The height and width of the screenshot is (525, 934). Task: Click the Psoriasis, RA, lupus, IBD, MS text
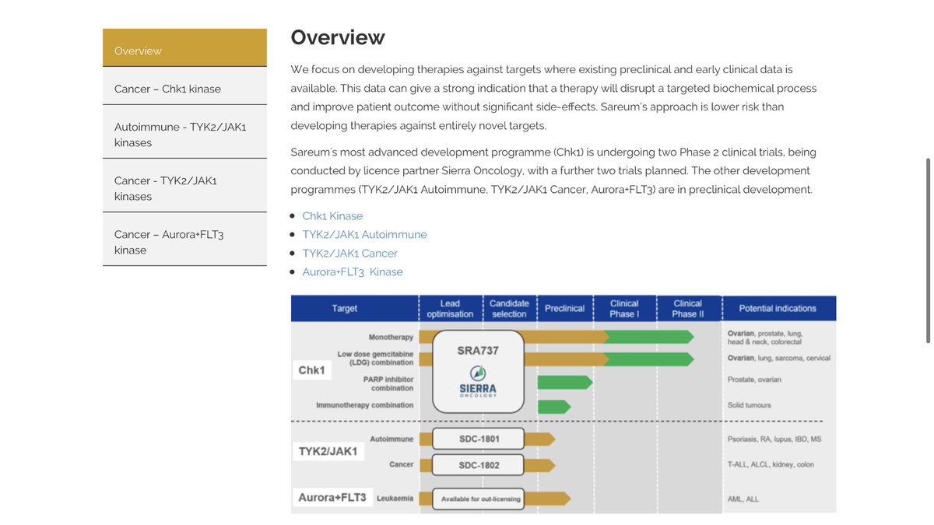pos(774,439)
